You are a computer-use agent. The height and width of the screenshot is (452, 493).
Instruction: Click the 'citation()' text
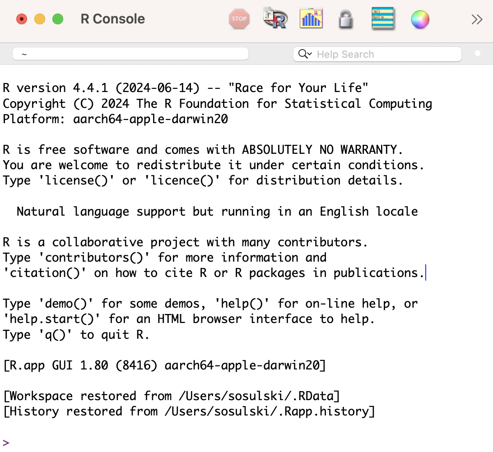[44, 273]
